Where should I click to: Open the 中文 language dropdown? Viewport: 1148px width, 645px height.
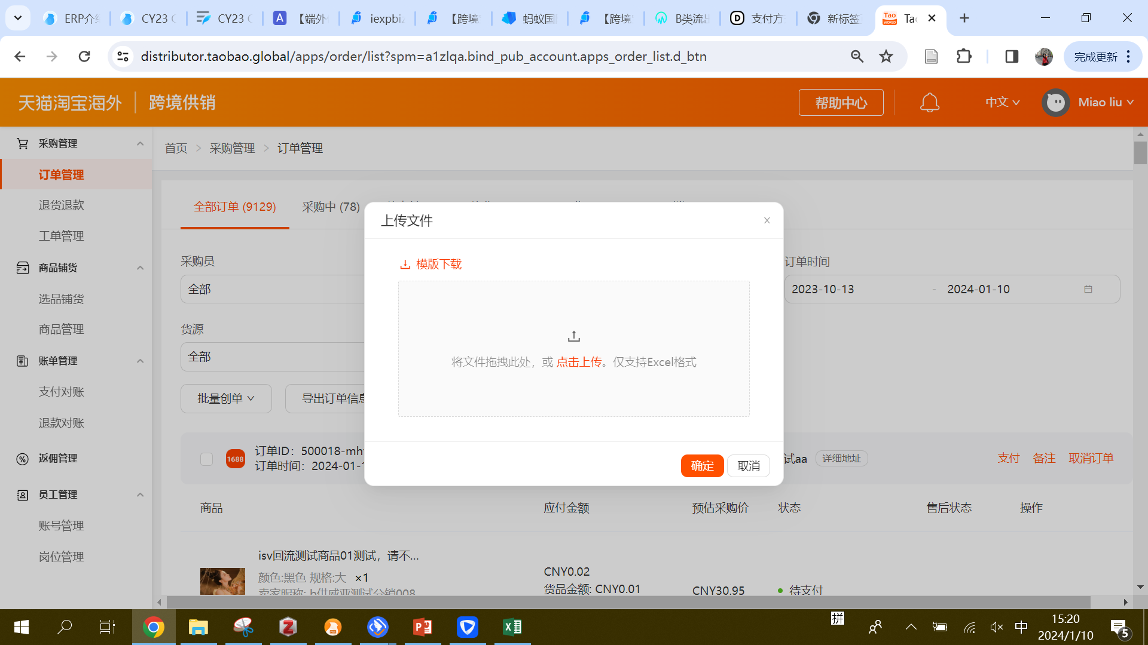(1002, 102)
